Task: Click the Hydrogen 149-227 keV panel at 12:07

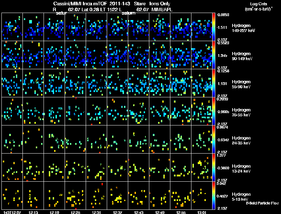Action: pyautogui.click(x=12, y=27)
